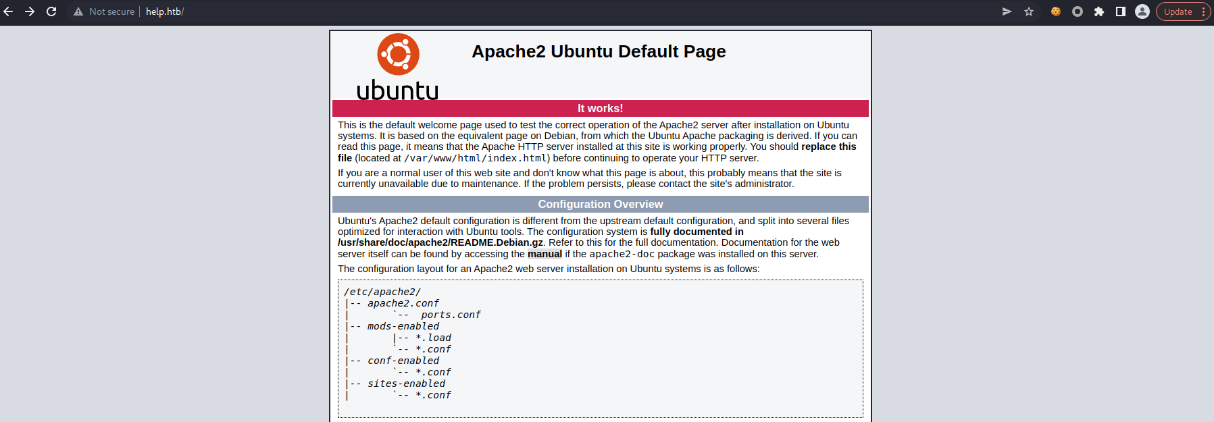Click mods-enabled in the config tree

pos(403,326)
